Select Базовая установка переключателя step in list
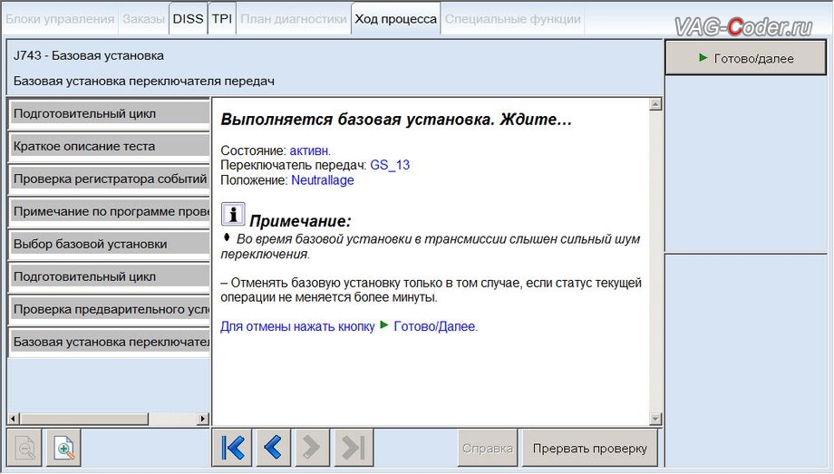This screenshot has width=834, height=474. 109,342
